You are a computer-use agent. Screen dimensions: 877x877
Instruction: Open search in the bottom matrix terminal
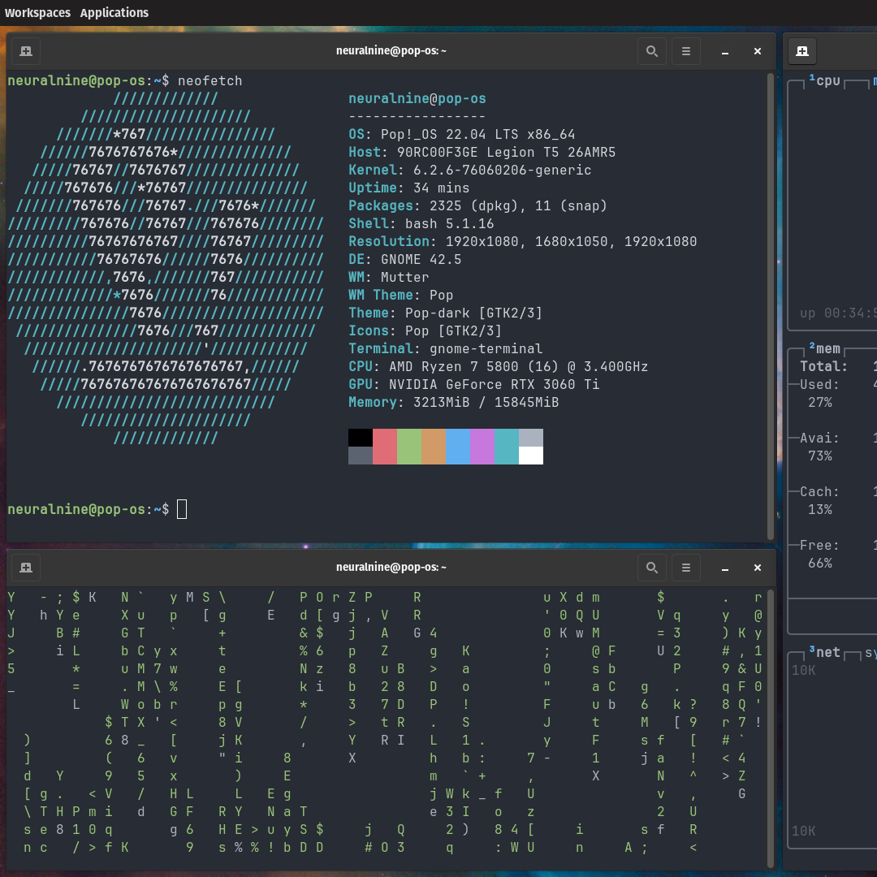click(651, 568)
